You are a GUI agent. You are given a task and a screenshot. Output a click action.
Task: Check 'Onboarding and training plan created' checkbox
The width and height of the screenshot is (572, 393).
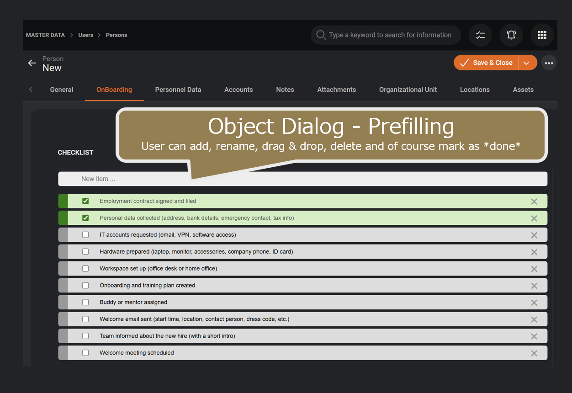click(x=85, y=286)
